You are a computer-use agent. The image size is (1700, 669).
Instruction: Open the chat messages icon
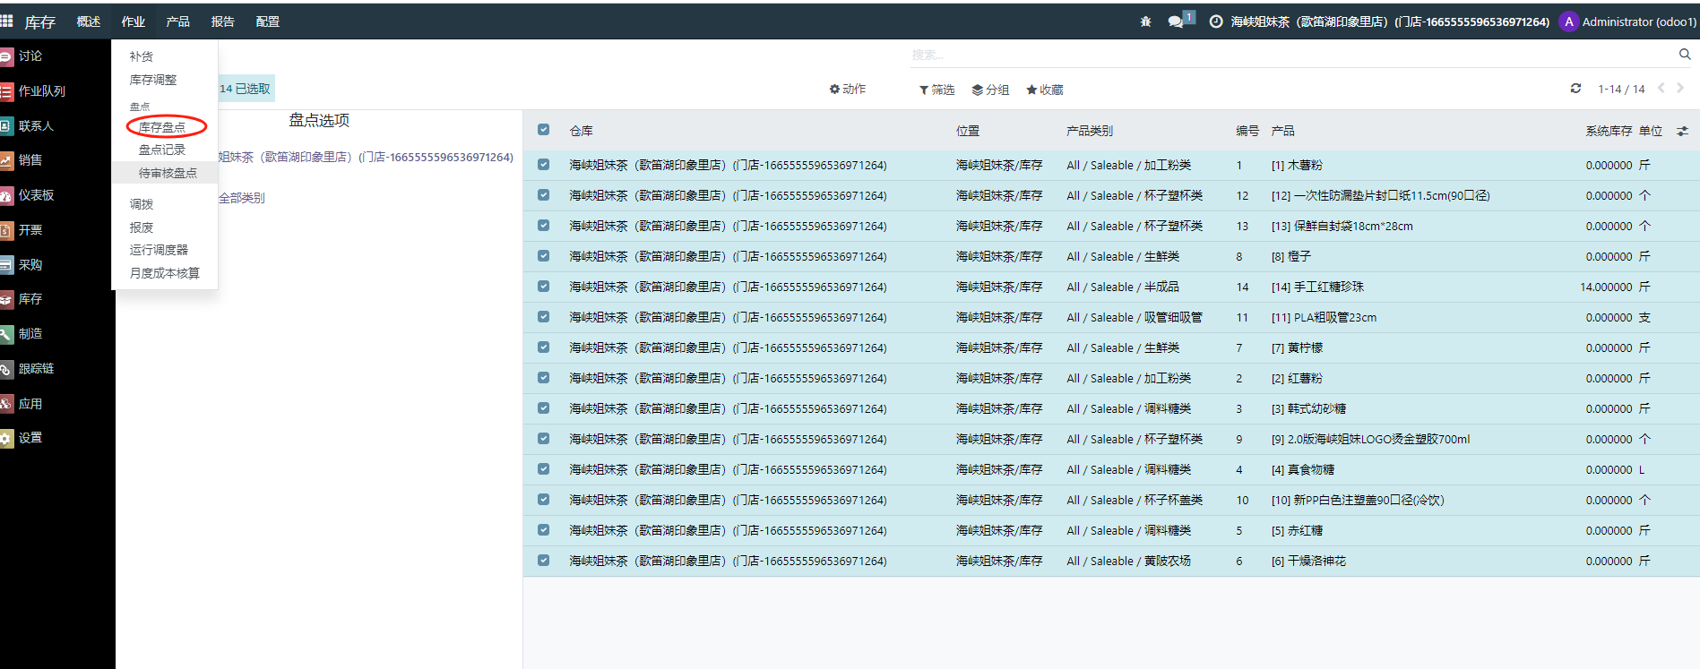coord(1176,21)
